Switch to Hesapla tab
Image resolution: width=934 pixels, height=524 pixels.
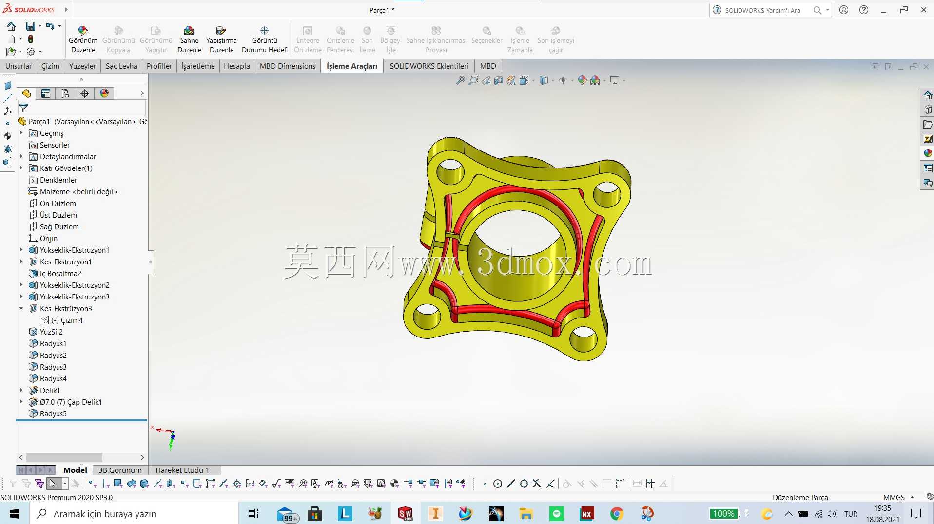pyautogui.click(x=237, y=66)
